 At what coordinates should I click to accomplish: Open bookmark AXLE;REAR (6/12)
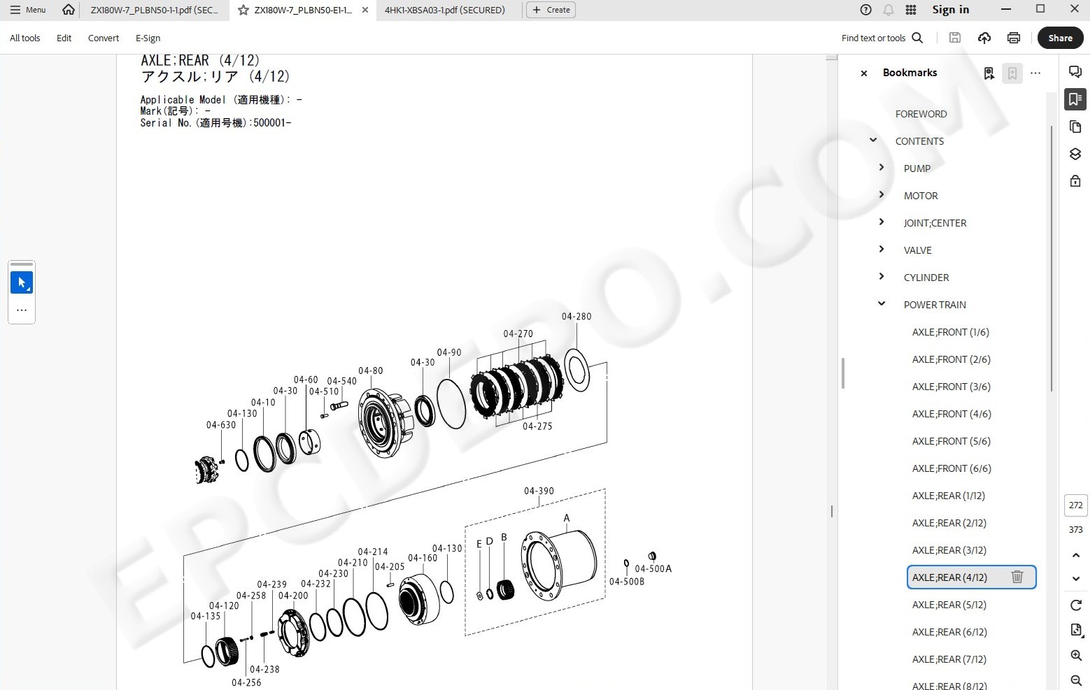click(949, 632)
